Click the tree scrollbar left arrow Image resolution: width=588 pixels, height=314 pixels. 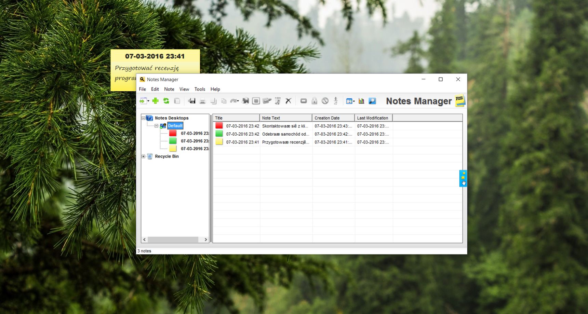coord(144,240)
